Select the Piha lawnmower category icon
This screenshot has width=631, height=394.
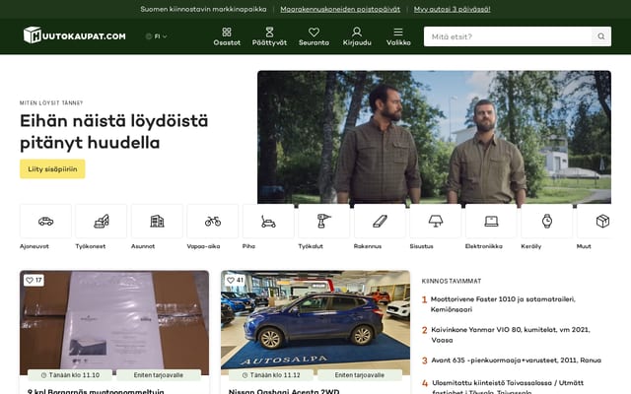tap(268, 221)
